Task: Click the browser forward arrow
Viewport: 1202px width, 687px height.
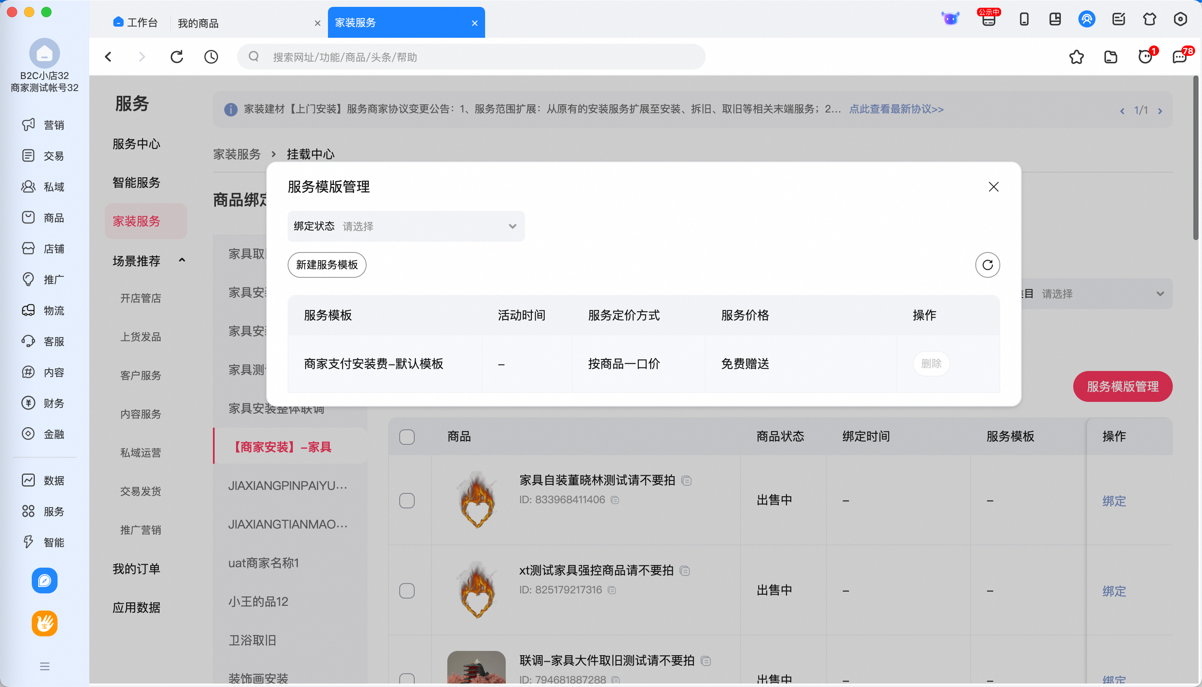Action: 142,57
